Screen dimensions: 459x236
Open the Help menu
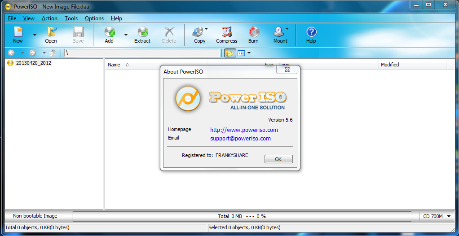116,18
